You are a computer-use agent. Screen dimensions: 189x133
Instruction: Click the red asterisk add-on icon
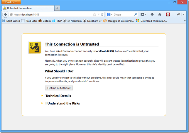pyautogui.click(x=168, y=14)
